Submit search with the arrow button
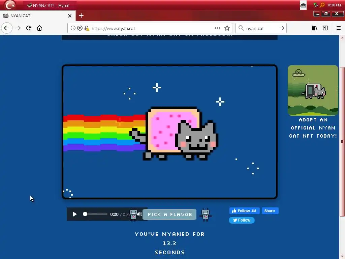 point(281,28)
